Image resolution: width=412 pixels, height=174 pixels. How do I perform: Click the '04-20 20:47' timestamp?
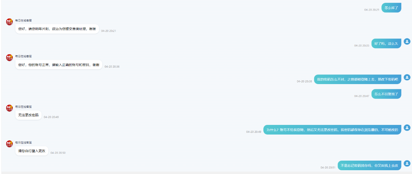(362, 96)
